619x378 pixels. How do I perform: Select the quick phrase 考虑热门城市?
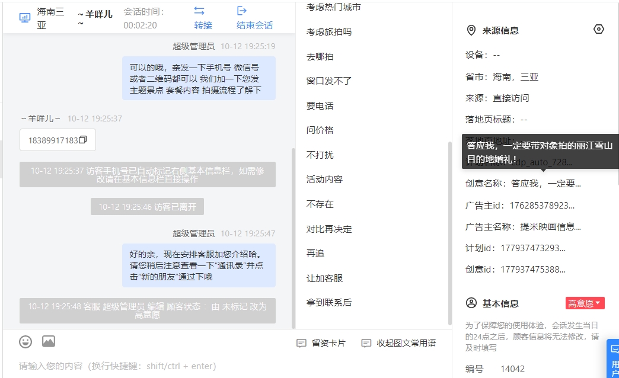(x=334, y=7)
